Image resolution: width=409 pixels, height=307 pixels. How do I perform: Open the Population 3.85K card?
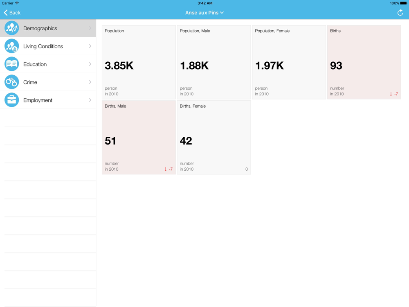[x=139, y=62]
